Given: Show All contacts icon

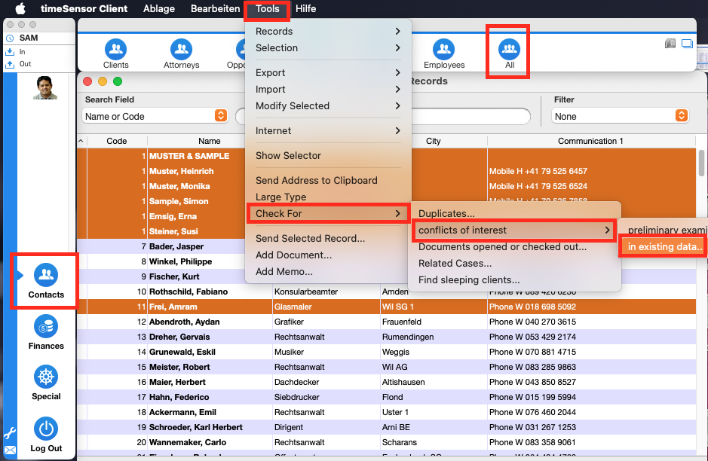Looking at the screenshot, I should pyautogui.click(x=509, y=50).
